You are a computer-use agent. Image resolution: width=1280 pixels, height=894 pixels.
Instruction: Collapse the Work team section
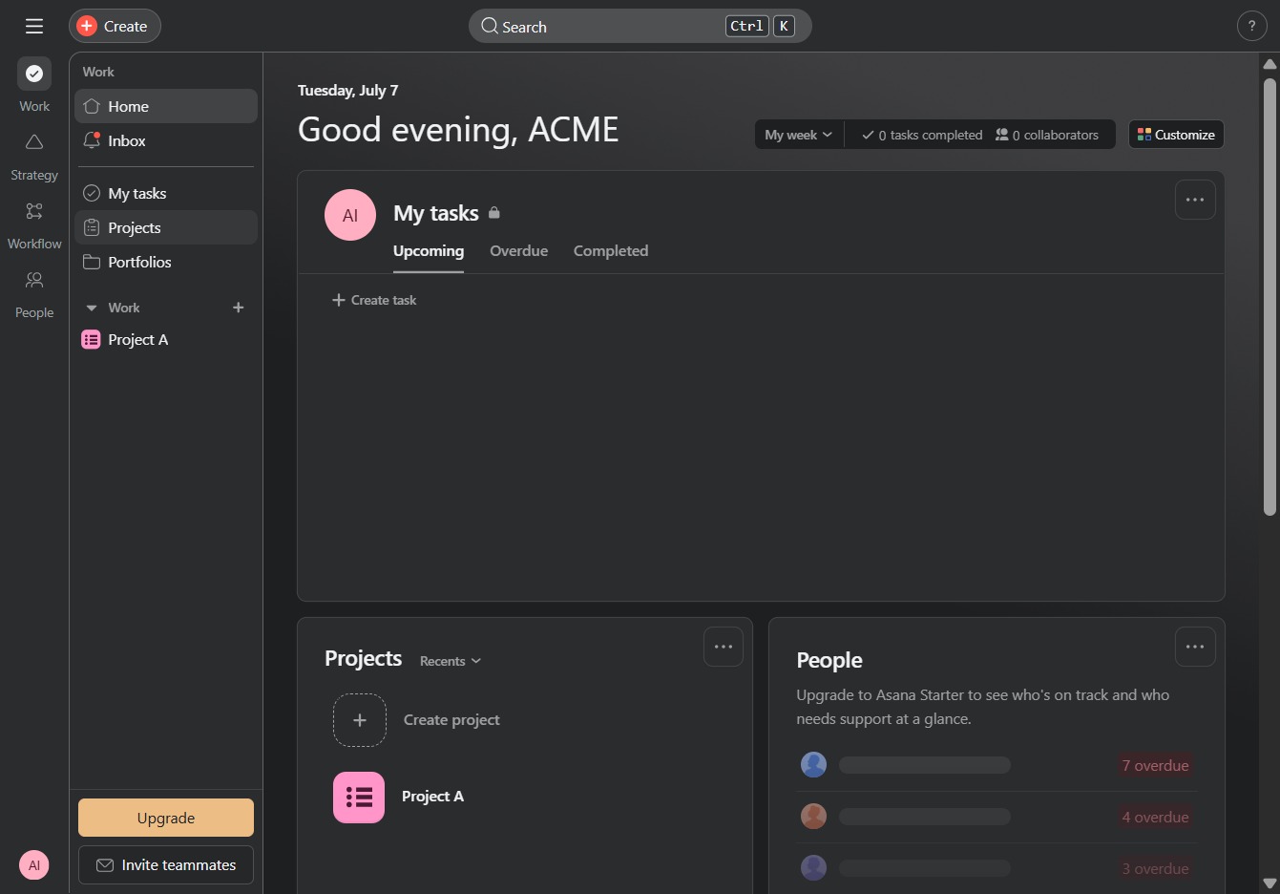[92, 308]
